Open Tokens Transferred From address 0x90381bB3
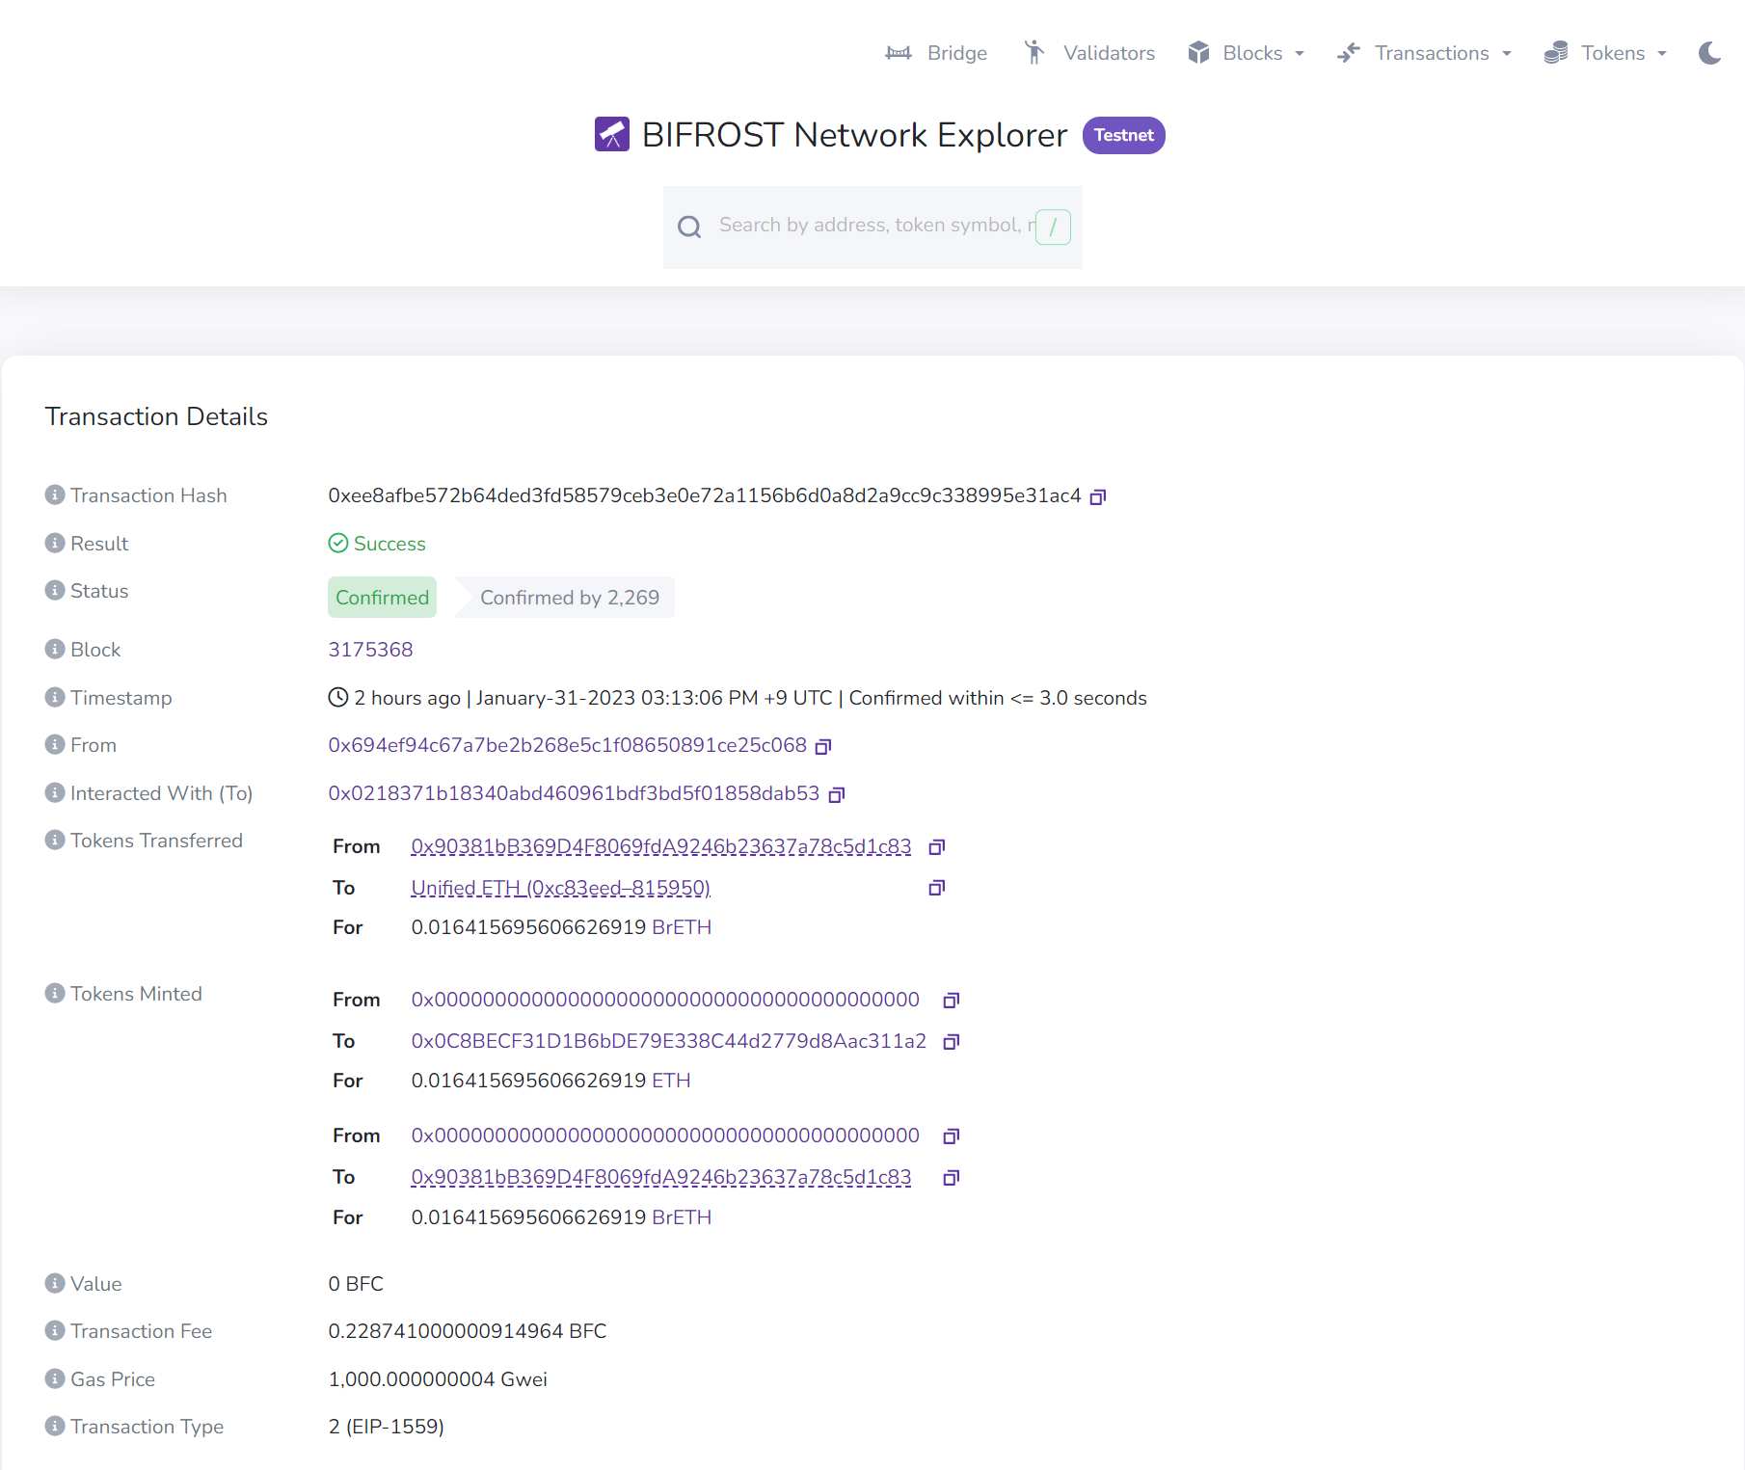1745x1470 pixels. click(x=660, y=846)
